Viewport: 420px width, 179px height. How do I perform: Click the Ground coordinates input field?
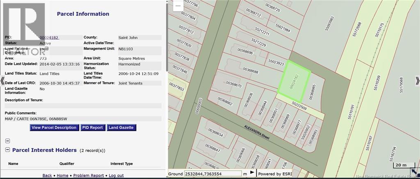pyautogui.click(x=212, y=174)
